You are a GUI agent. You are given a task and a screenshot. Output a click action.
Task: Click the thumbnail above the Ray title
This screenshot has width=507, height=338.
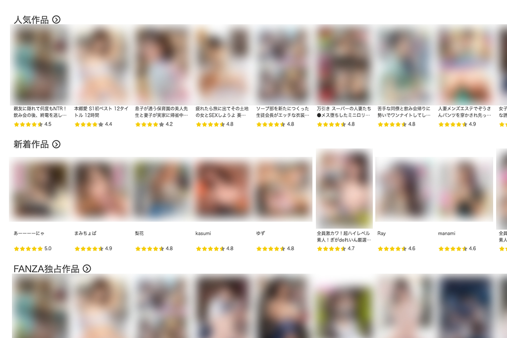[403, 189]
